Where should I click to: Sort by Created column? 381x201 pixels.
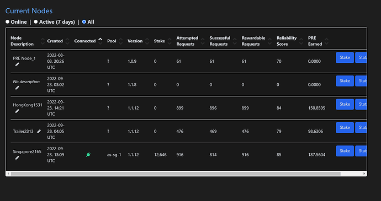tap(67, 41)
